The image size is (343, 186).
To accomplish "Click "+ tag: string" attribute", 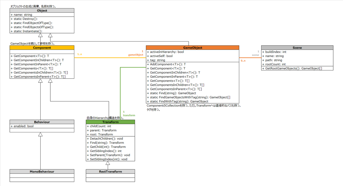I will [156, 60].
